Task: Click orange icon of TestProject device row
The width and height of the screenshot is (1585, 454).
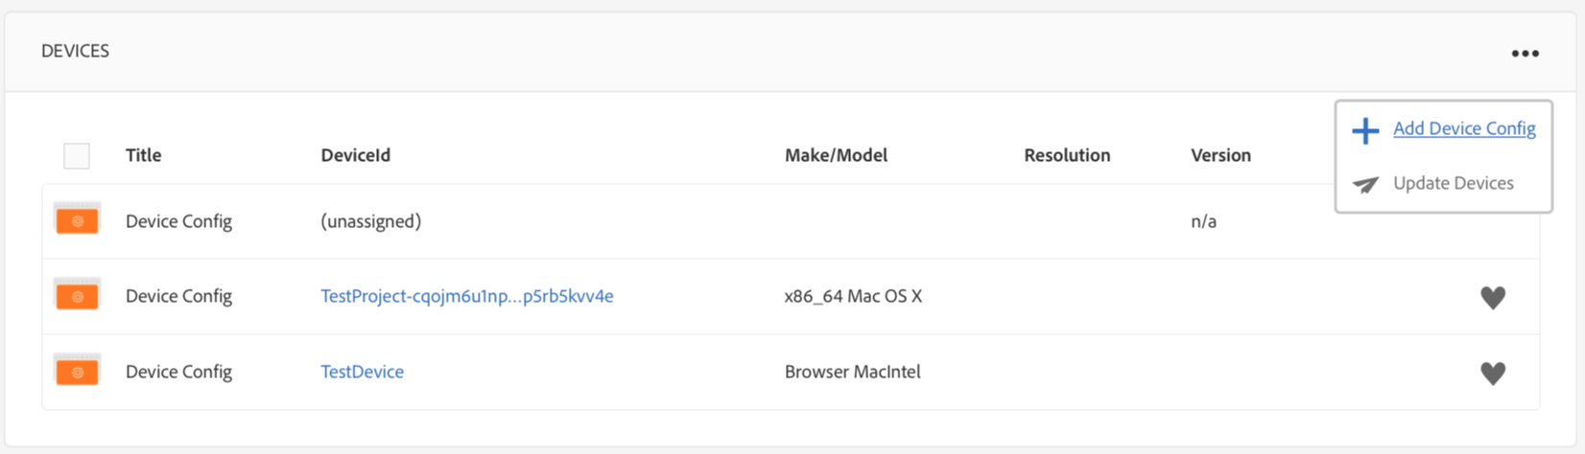Action: tap(78, 296)
